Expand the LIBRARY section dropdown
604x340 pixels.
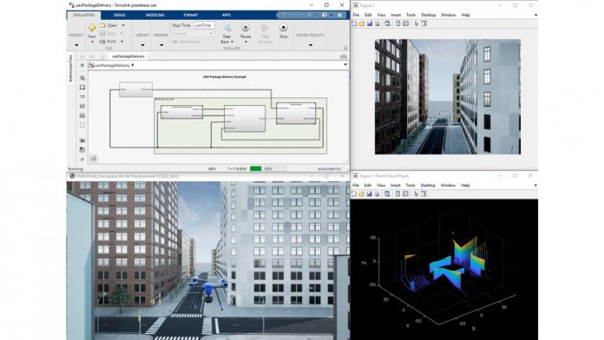point(142,45)
